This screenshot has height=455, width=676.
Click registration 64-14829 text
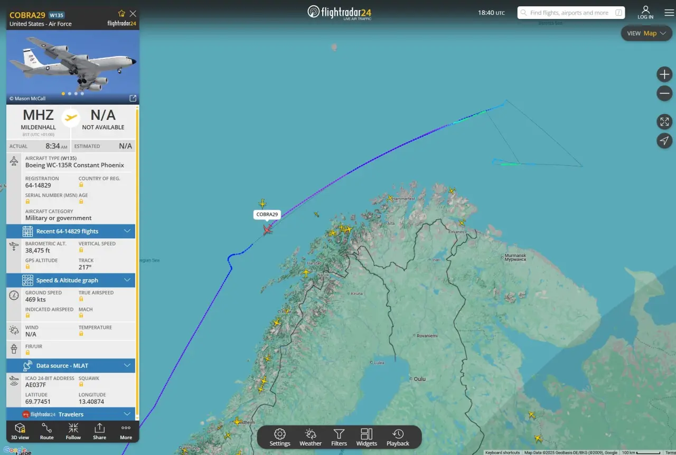pyautogui.click(x=38, y=185)
